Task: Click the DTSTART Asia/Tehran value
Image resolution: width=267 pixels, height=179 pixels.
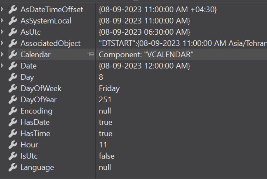Action: [x=182, y=43]
